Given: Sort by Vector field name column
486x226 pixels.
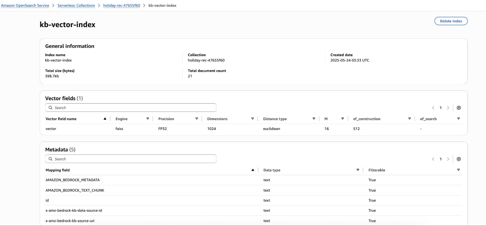Looking at the screenshot, I should pyautogui.click(x=105, y=119).
